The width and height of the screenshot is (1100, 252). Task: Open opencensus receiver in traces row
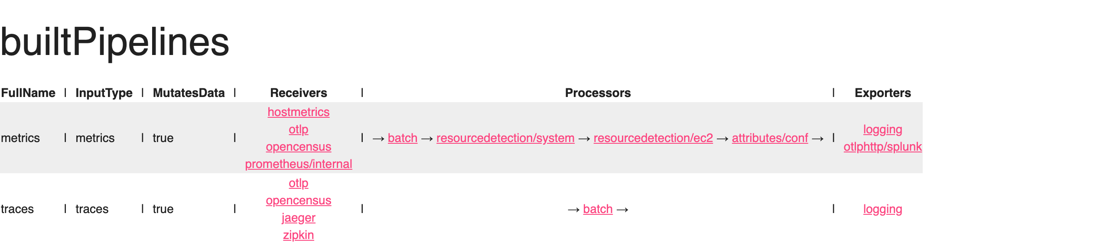coord(298,200)
